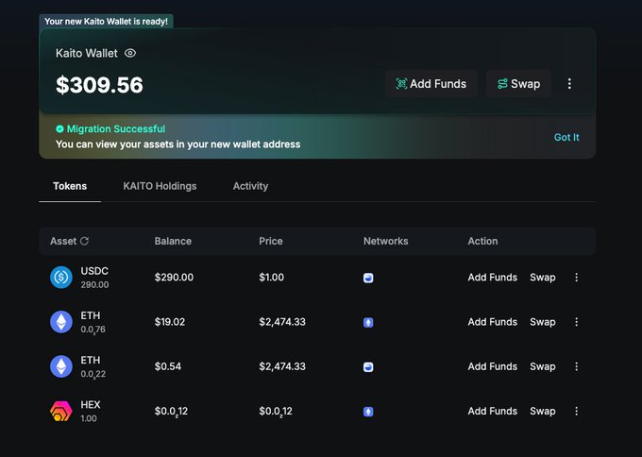Viewport: 642px width, 457px height.
Task: Click the Balance column header
Action: tap(173, 241)
